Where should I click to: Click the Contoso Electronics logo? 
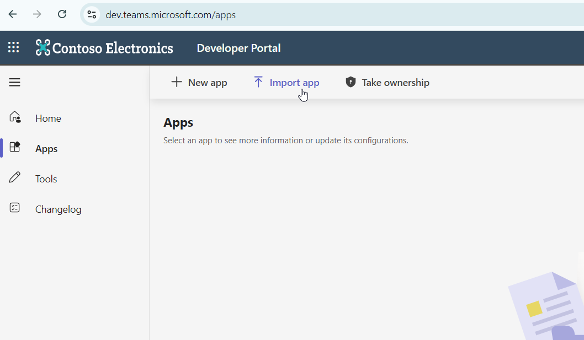pyautogui.click(x=43, y=47)
